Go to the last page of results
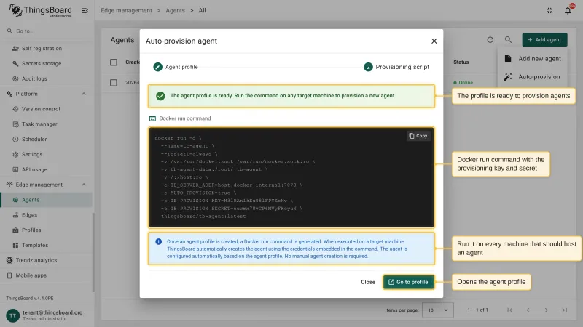Image resolution: width=583 pixels, height=327 pixels. tap(564, 310)
